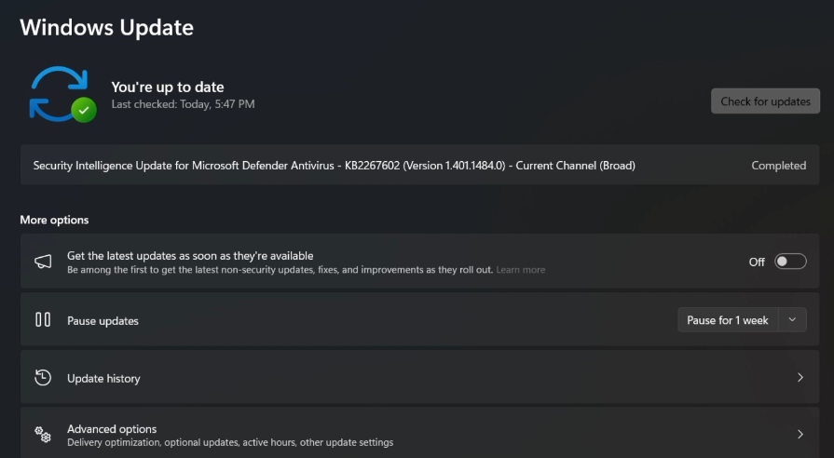Viewport: 834px width, 458px height.
Task: Expand Update history with its right chevron
Action: coord(800,378)
